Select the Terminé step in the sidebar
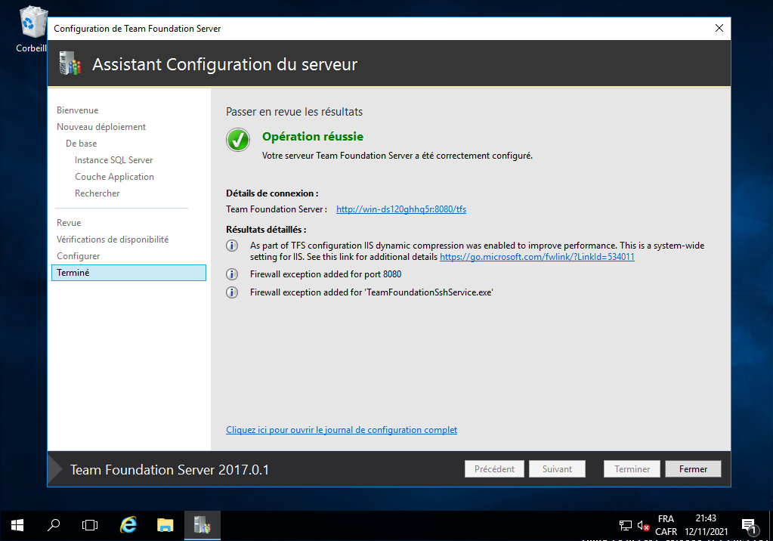Screen dimensions: 773x541 [x=128, y=273]
